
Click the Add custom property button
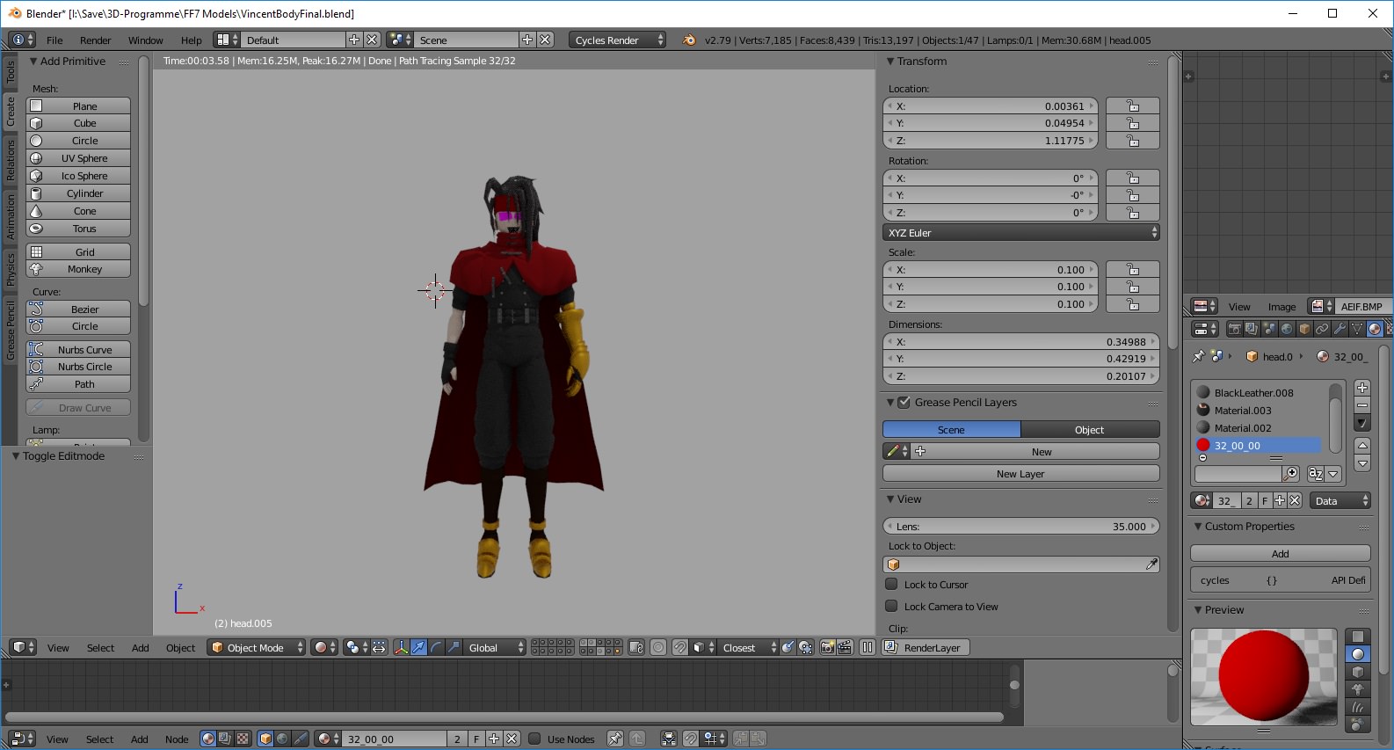click(x=1281, y=554)
